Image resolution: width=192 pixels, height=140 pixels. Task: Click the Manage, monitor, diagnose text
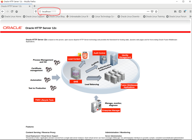tap(113, 104)
